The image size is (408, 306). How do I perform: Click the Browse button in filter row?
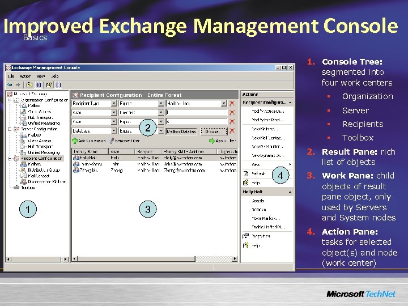click(x=214, y=131)
